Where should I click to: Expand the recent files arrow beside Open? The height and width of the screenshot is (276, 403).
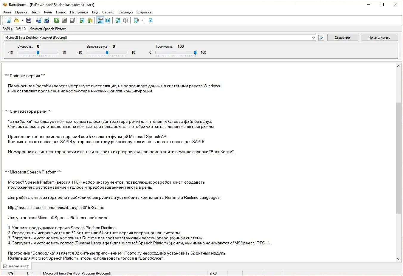coord(22,20)
